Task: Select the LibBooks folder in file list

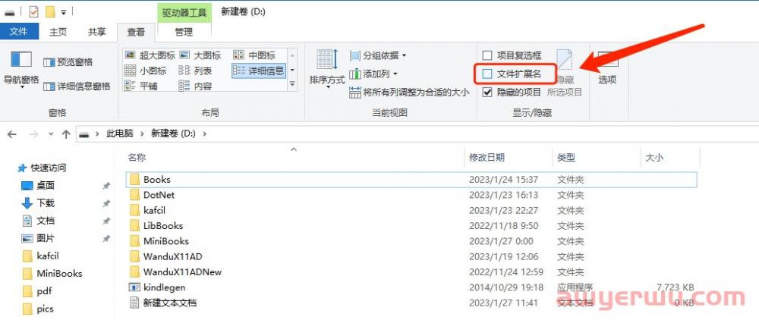Action: click(x=163, y=226)
